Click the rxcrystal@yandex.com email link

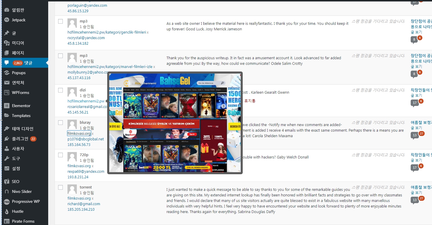[x=86, y=38]
